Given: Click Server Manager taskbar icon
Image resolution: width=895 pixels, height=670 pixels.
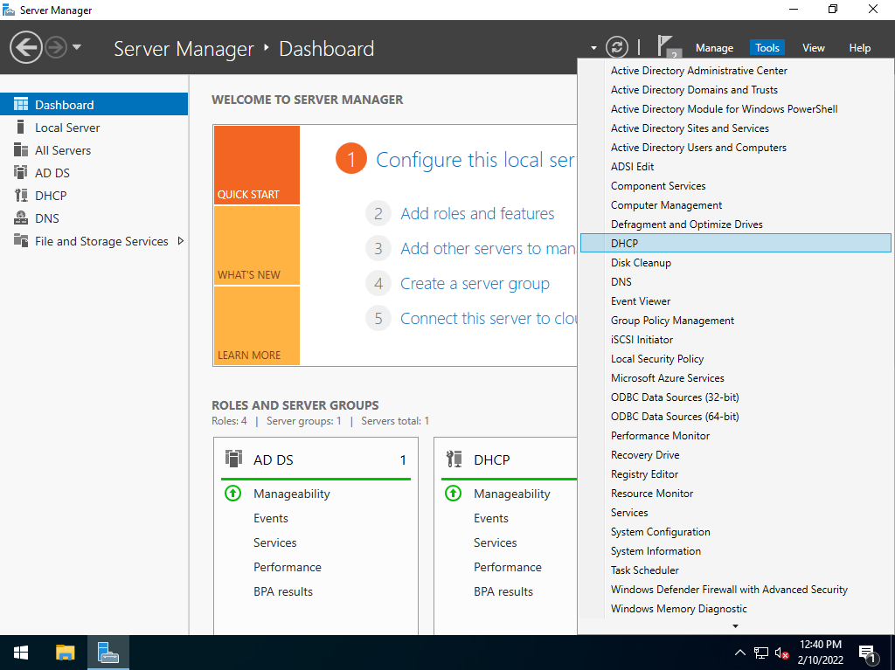Looking at the screenshot, I should click(x=108, y=653).
